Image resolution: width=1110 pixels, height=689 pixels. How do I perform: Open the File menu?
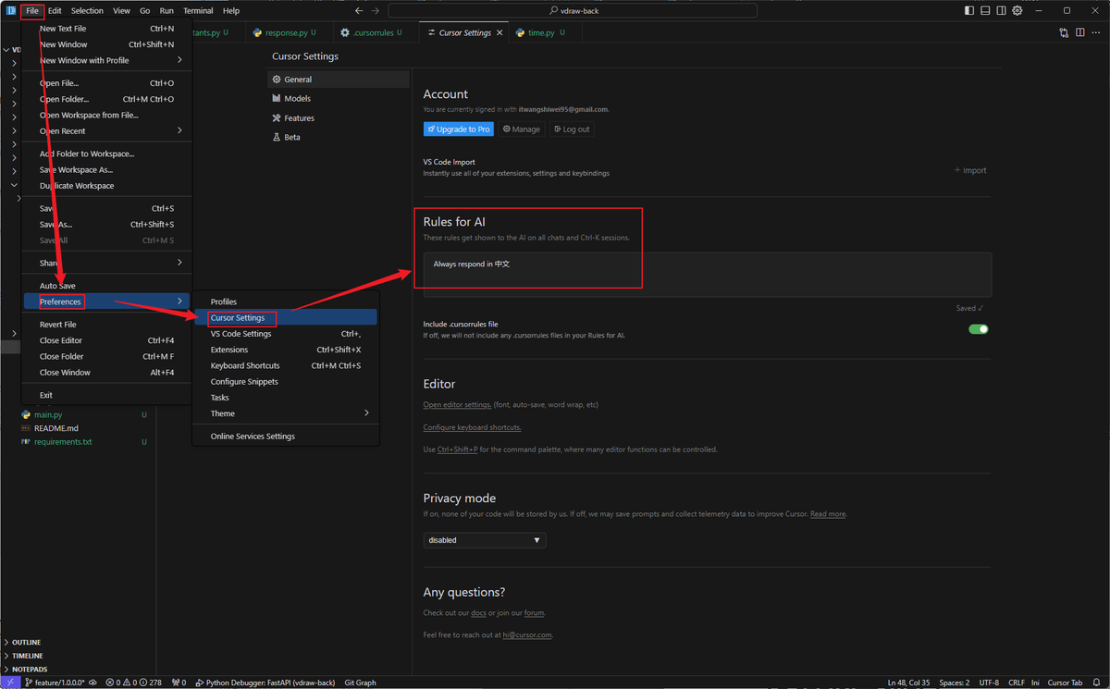click(x=32, y=10)
